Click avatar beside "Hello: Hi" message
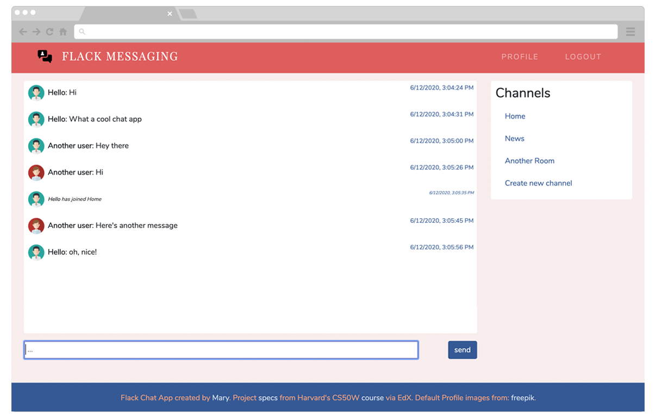656x418 pixels. (36, 93)
